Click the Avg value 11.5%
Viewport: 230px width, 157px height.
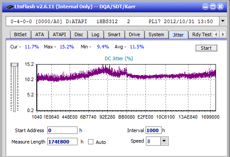(137, 47)
